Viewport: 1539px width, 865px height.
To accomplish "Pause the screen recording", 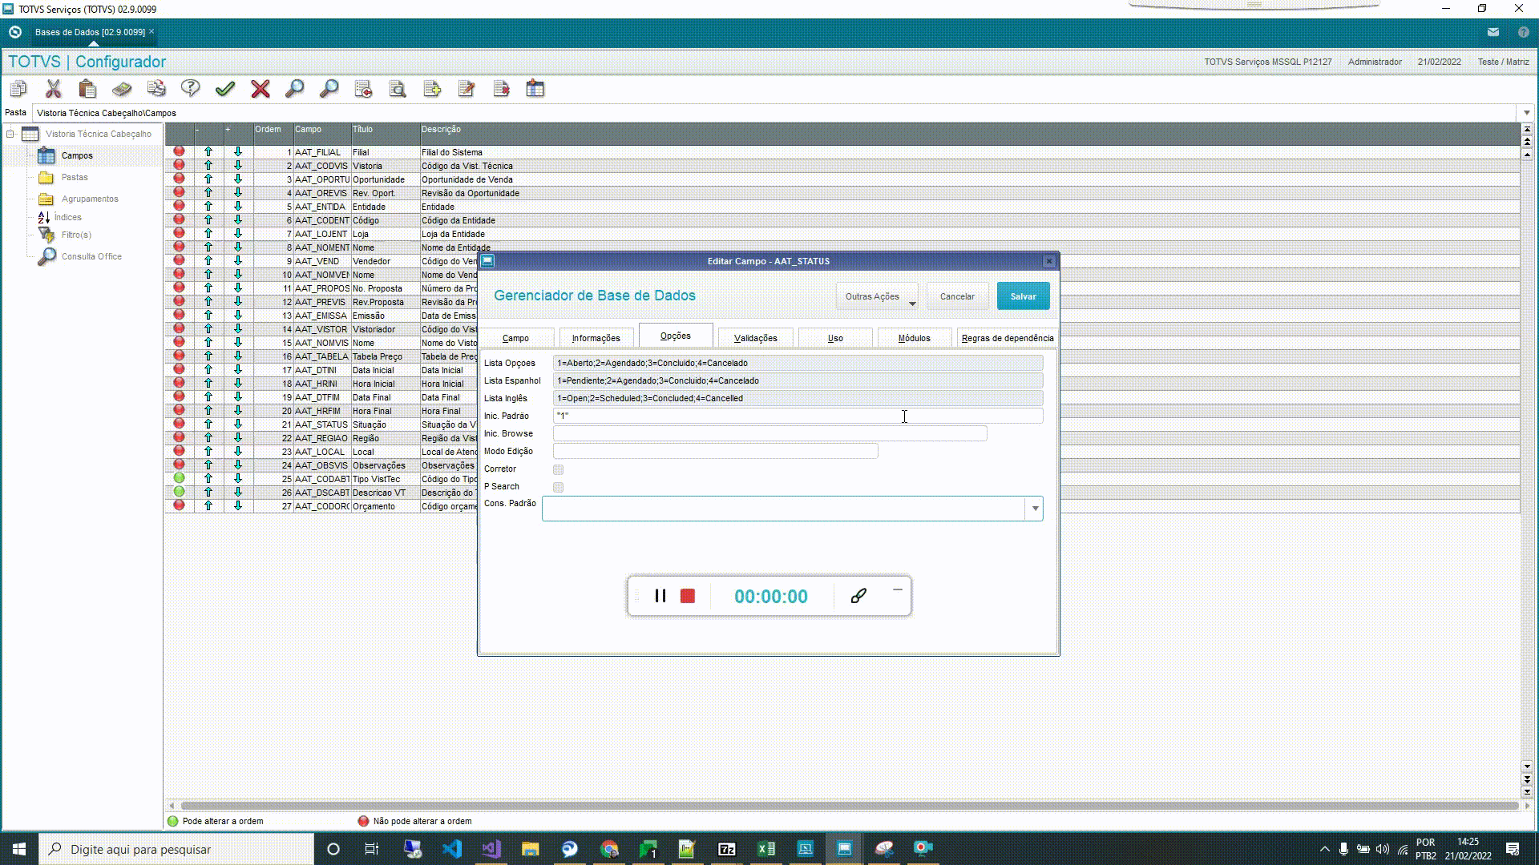I will pos(660,596).
